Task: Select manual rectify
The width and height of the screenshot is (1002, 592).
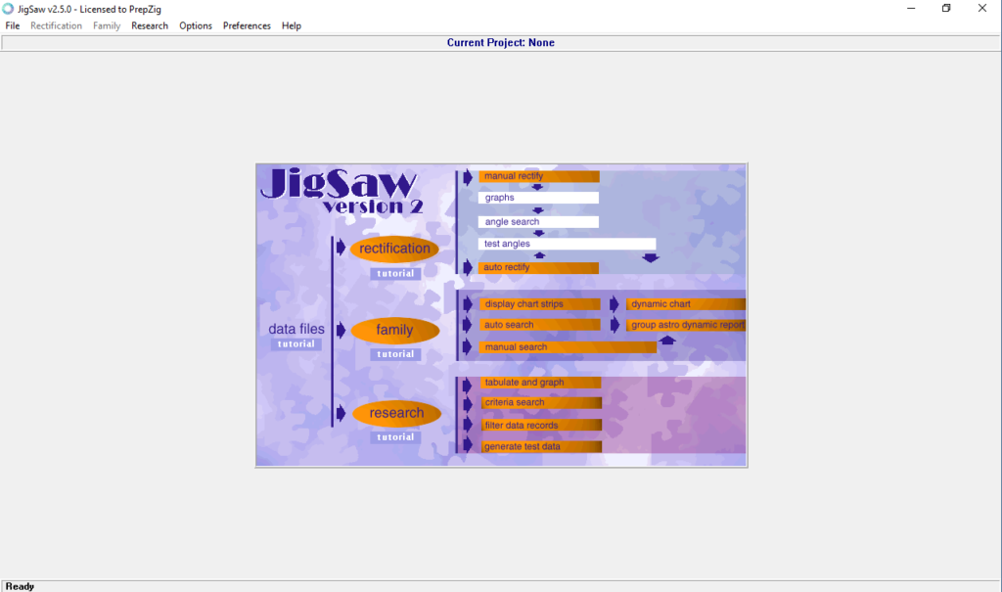Action: point(539,176)
